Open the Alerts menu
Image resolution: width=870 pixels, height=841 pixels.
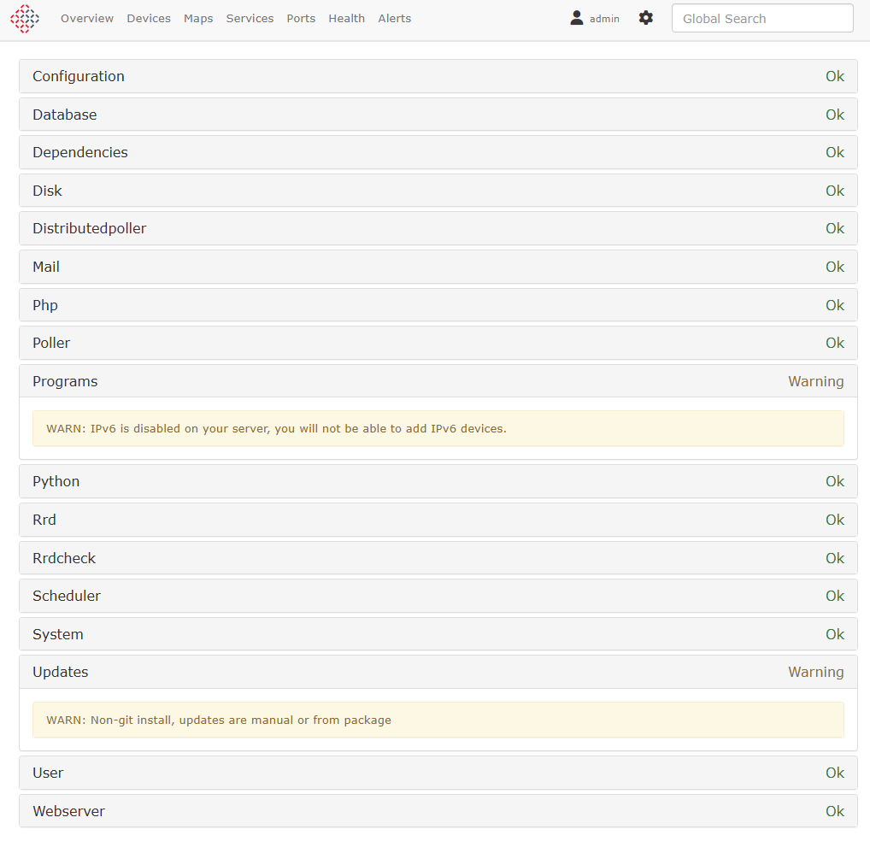click(x=395, y=18)
